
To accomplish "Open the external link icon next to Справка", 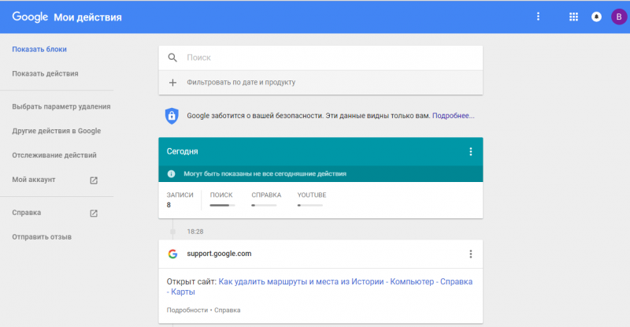I will (94, 213).
